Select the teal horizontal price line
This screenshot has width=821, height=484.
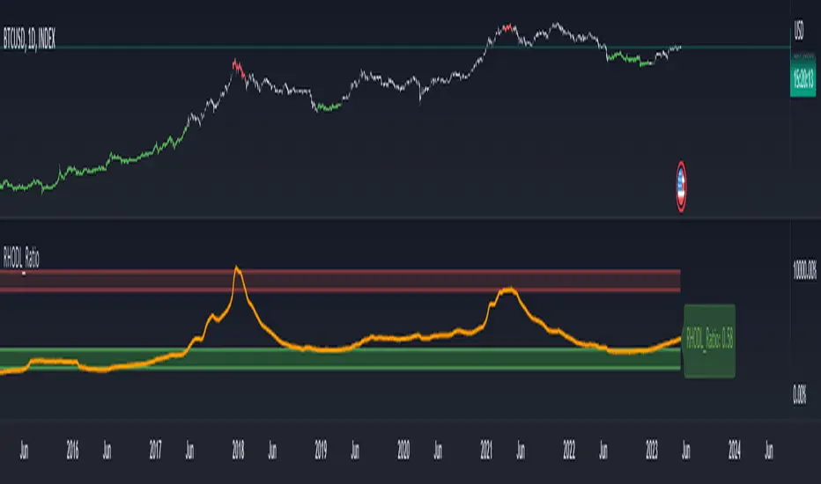click(395, 48)
